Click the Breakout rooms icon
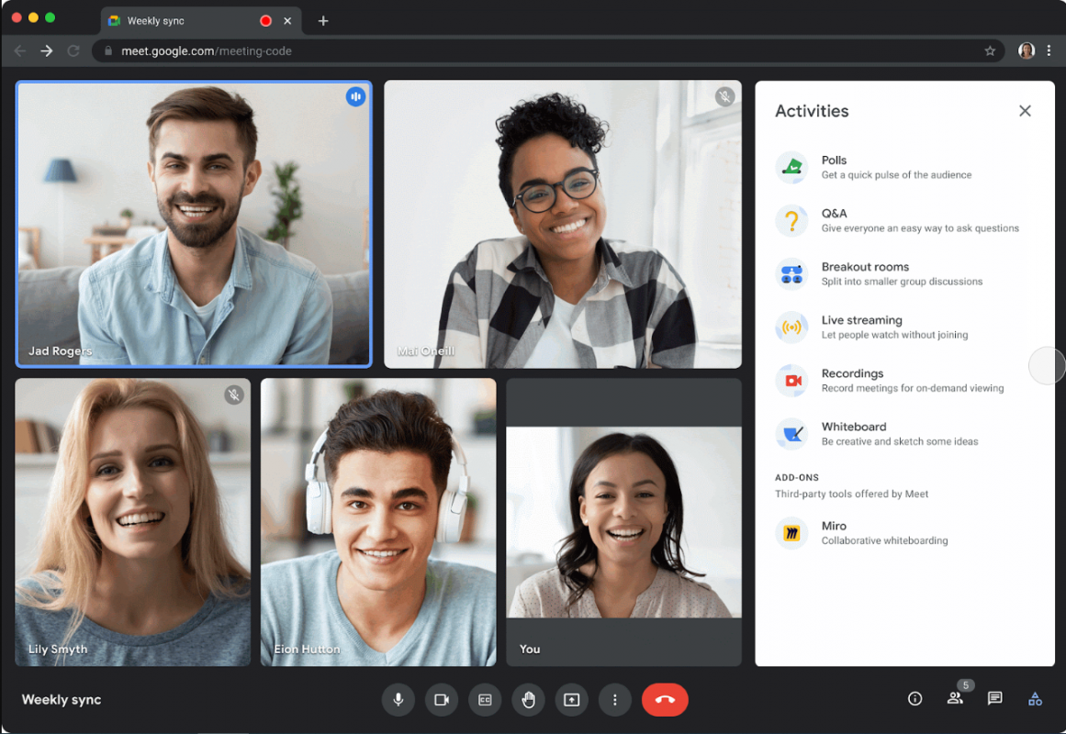This screenshot has height=734, width=1066. tap(792, 274)
